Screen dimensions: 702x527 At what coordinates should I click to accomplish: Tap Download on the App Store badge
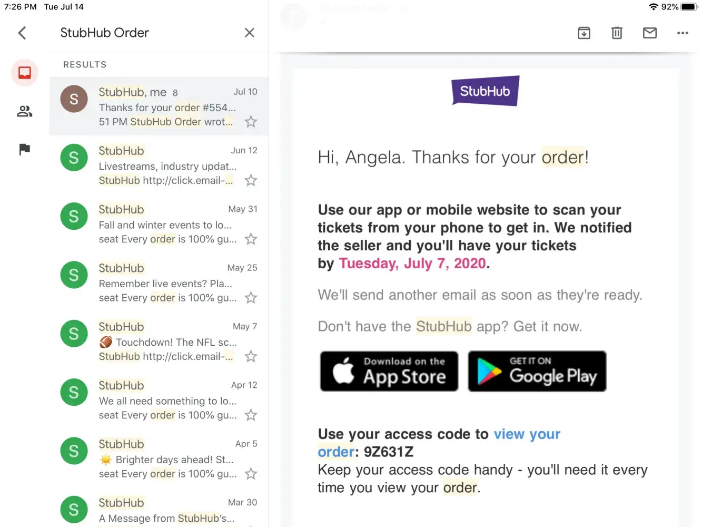click(x=389, y=371)
